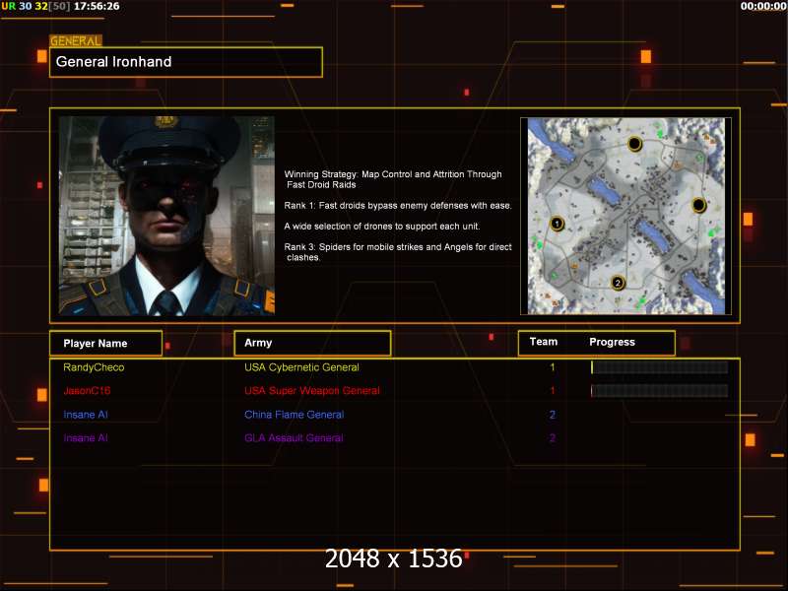788x591 pixels.
Task: Click the Army column header
Action: 312,343
